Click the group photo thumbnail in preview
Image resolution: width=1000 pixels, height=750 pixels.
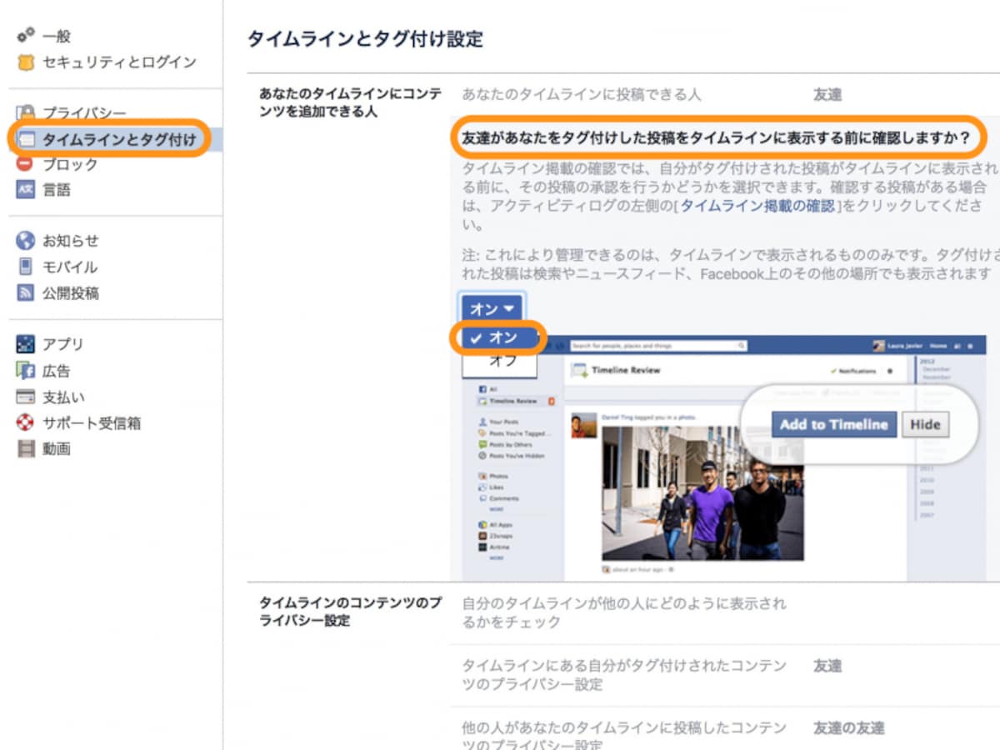(702, 493)
